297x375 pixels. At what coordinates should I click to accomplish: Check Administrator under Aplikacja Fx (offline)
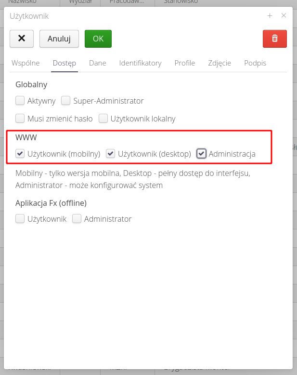click(x=77, y=219)
